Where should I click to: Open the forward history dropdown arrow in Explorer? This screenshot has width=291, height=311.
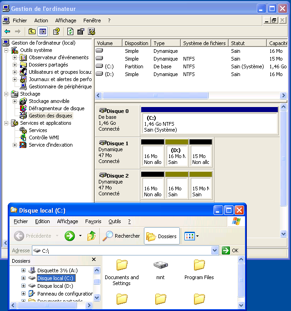80,236
